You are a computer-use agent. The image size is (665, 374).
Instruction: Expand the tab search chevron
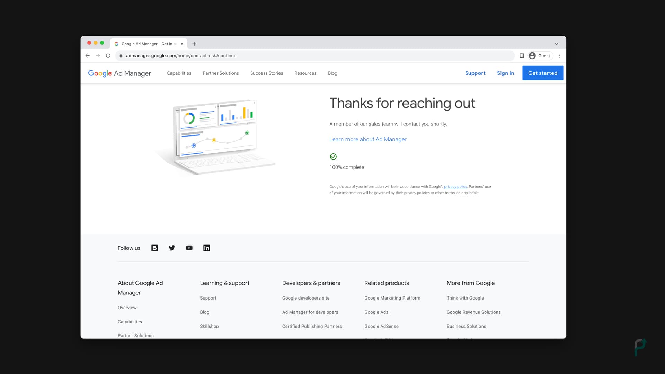pos(557,44)
